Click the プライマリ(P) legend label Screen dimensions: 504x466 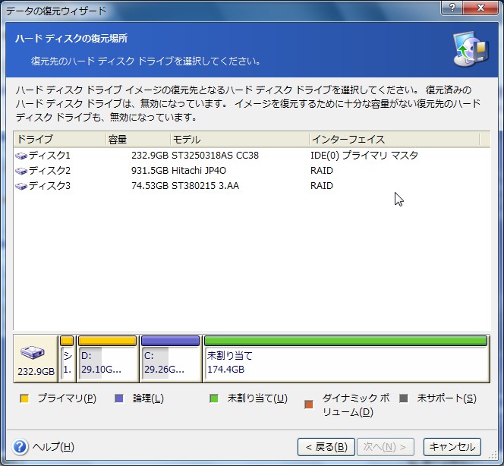pyautogui.click(x=67, y=398)
